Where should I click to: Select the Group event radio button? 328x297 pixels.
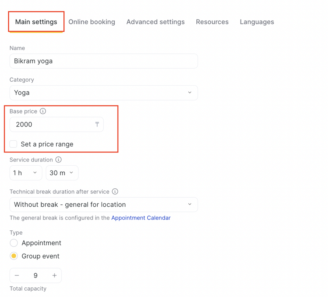pos(14,256)
